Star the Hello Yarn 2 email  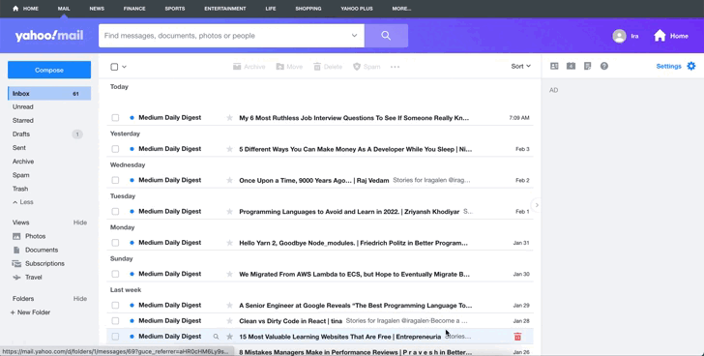[229, 243]
